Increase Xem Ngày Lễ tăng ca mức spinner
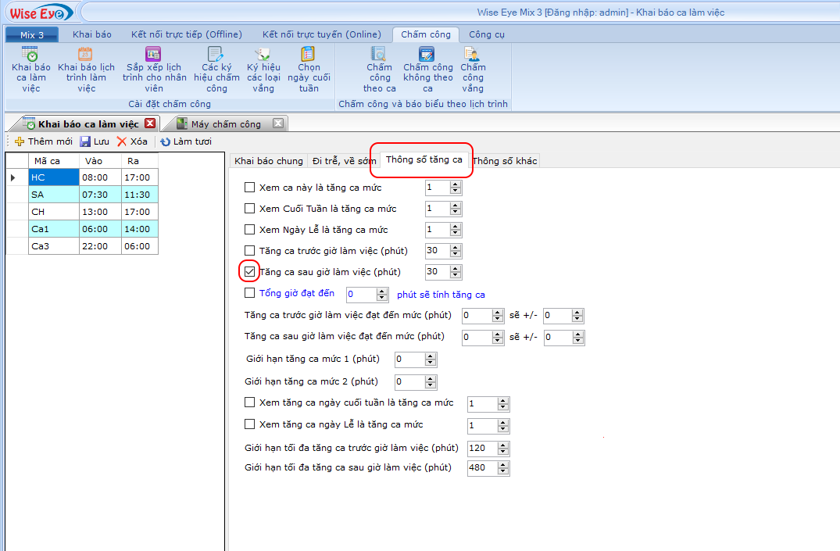 456,227
